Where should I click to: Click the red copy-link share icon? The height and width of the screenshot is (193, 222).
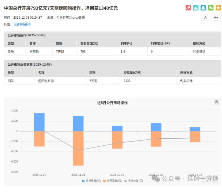188,8
